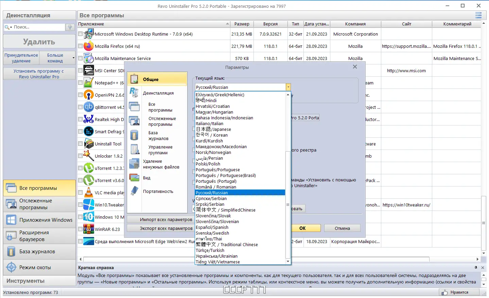The image size is (489, 298).
Task: Click the VLC media player cone icon
Action: pyautogui.click(x=89, y=193)
